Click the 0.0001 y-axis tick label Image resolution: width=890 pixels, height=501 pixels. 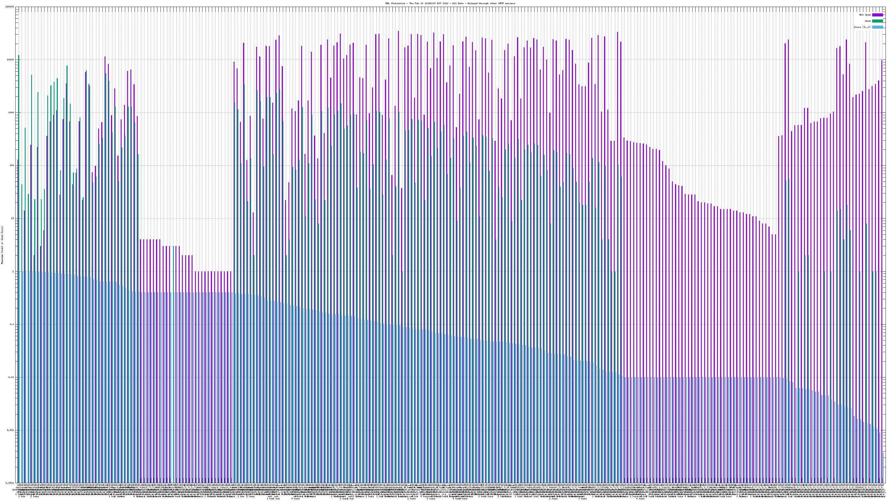click(x=10, y=483)
